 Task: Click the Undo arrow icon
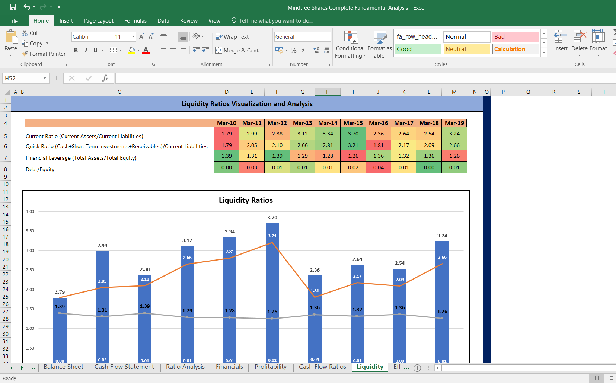(x=27, y=7)
